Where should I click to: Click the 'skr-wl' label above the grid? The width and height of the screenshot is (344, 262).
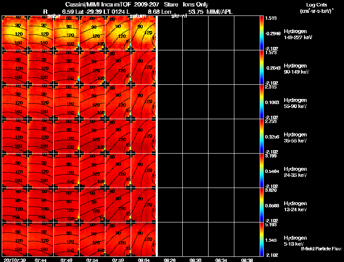(x=179, y=16)
